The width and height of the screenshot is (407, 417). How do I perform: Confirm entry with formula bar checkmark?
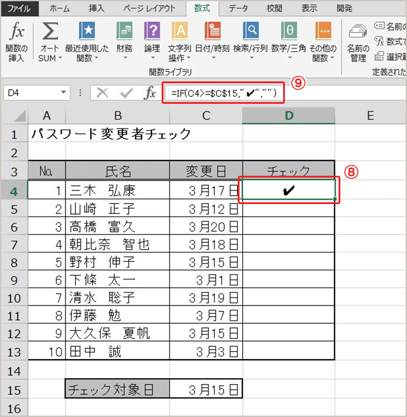click(x=126, y=93)
